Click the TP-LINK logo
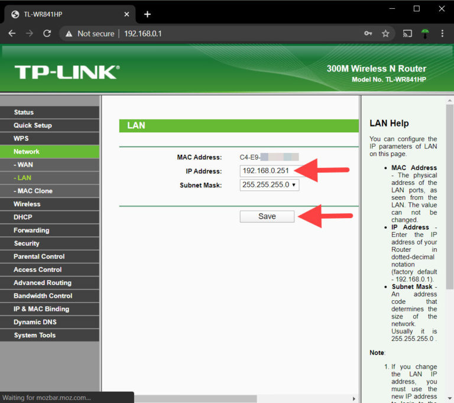Screen dimensions: 454x403 pos(67,72)
